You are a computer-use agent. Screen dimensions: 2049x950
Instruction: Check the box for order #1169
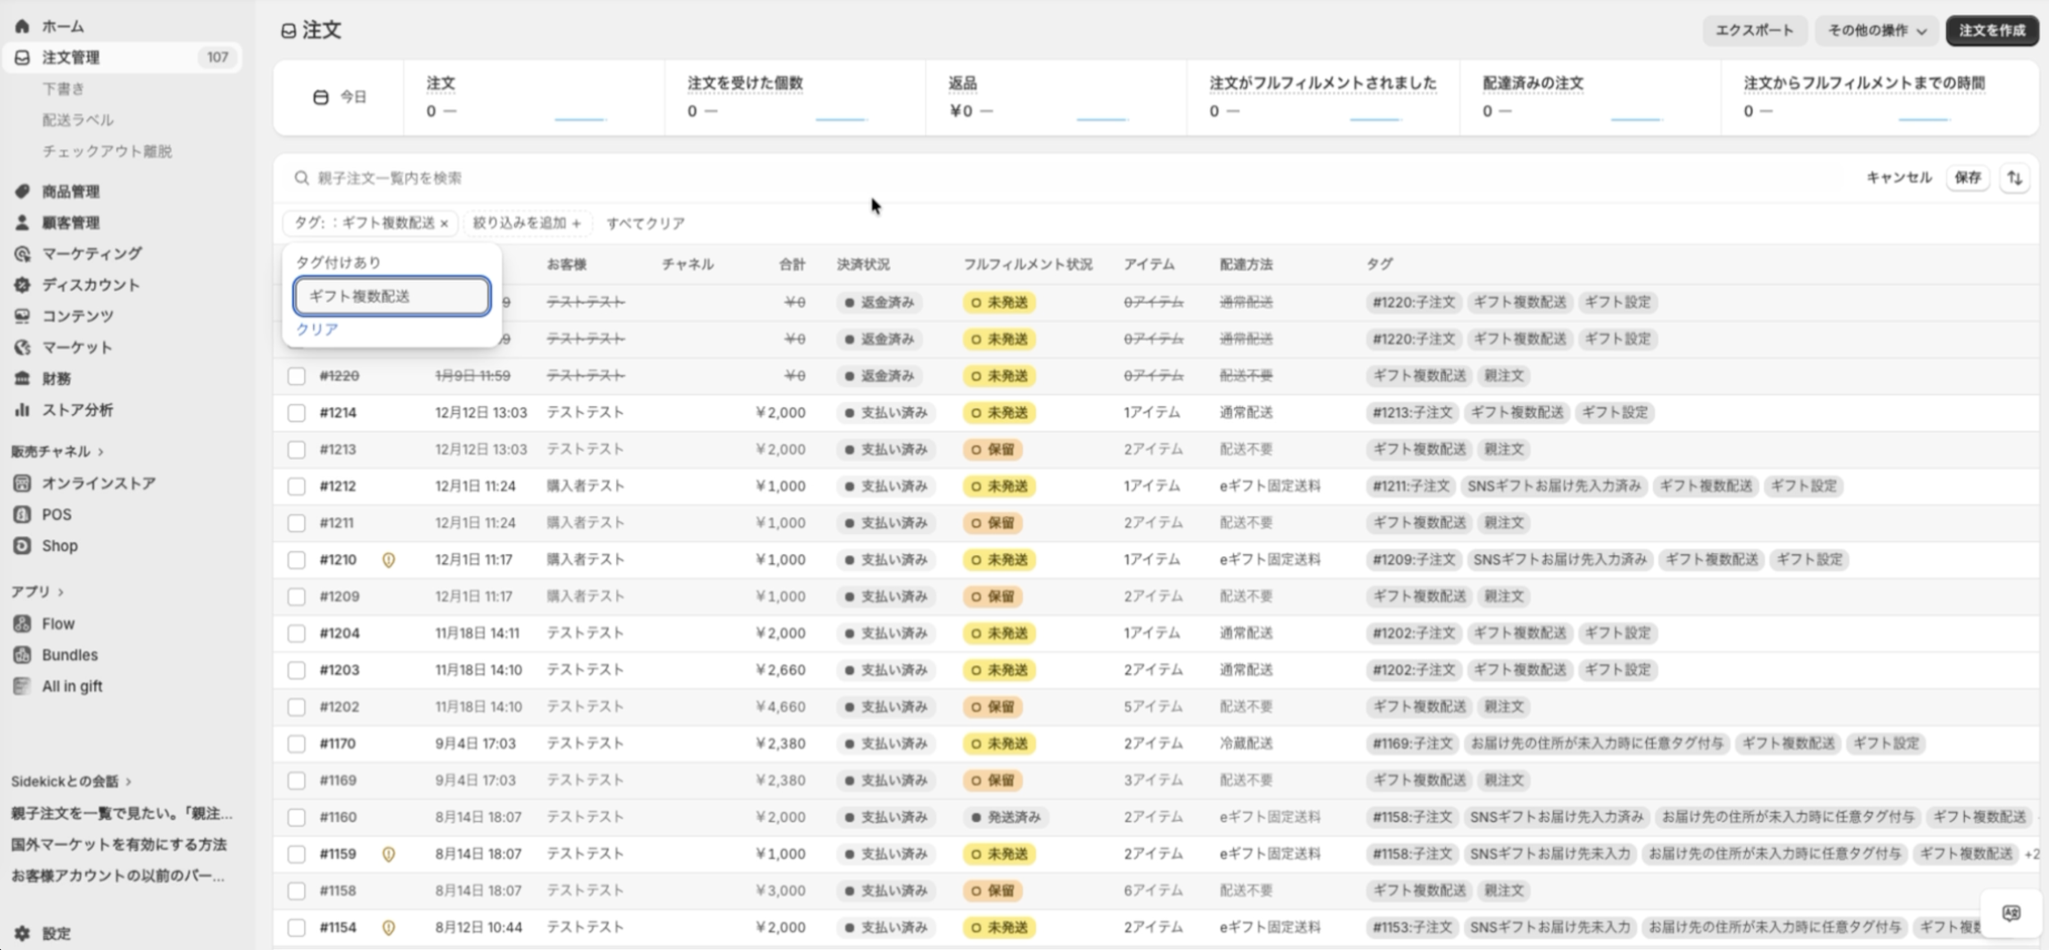click(297, 780)
